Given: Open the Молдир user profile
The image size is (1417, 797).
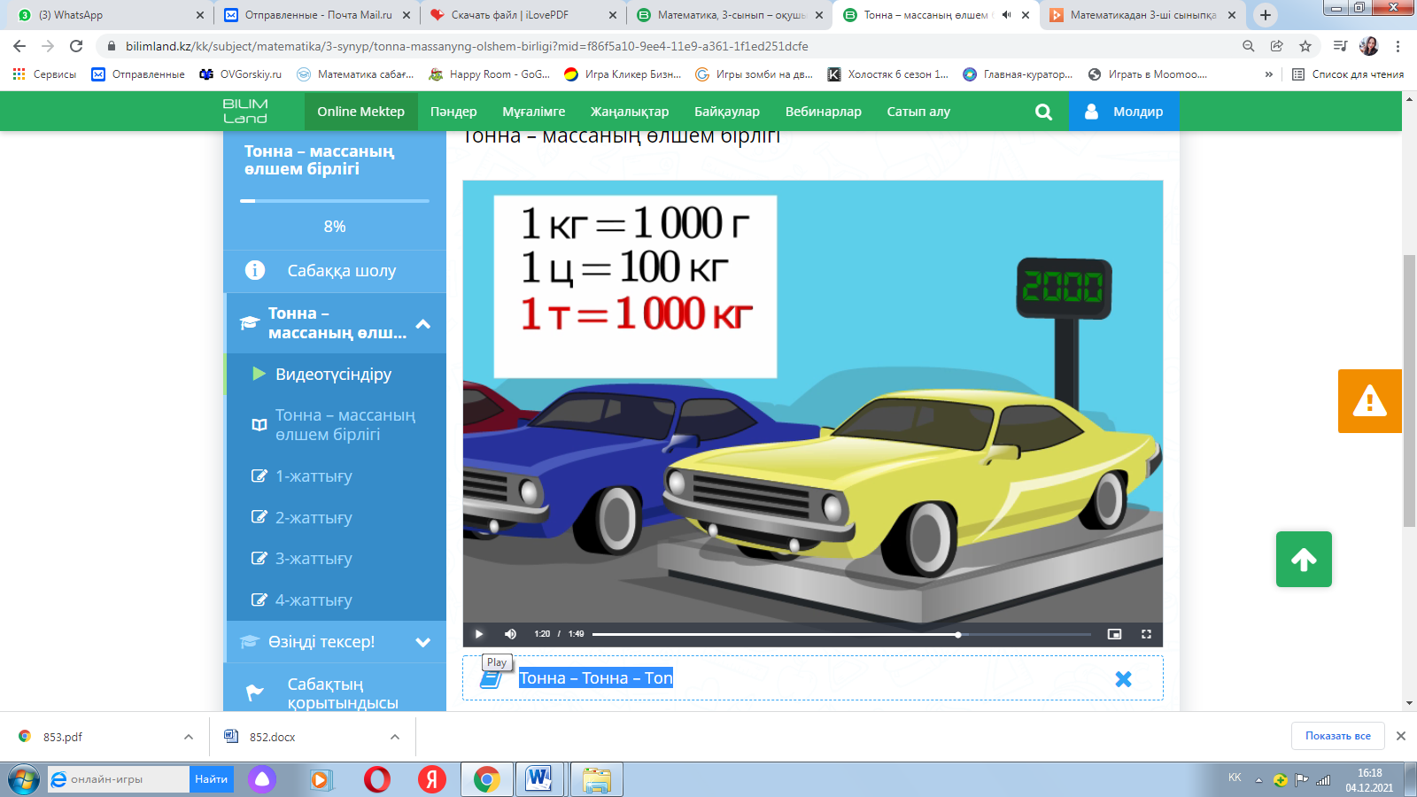Looking at the screenshot, I should [1124, 112].
